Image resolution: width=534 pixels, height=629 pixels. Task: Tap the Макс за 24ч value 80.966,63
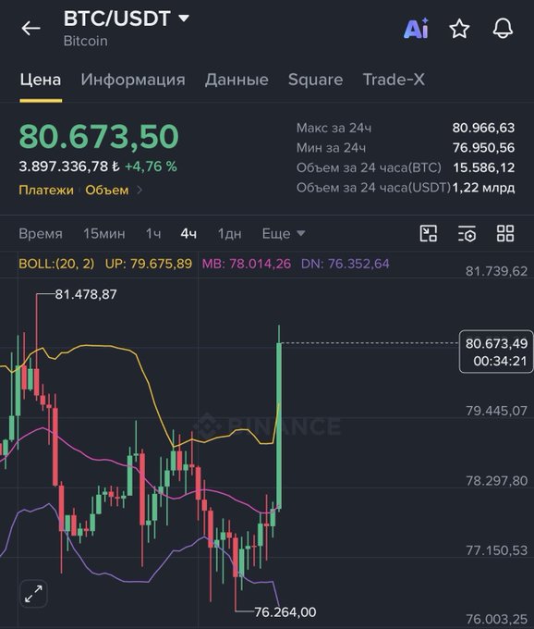[x=483, y=128]
